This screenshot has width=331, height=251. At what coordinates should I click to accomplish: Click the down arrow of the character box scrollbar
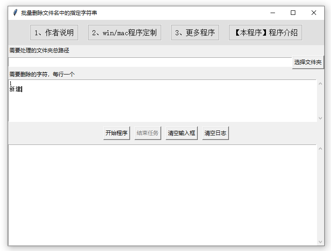pos(320,118)
